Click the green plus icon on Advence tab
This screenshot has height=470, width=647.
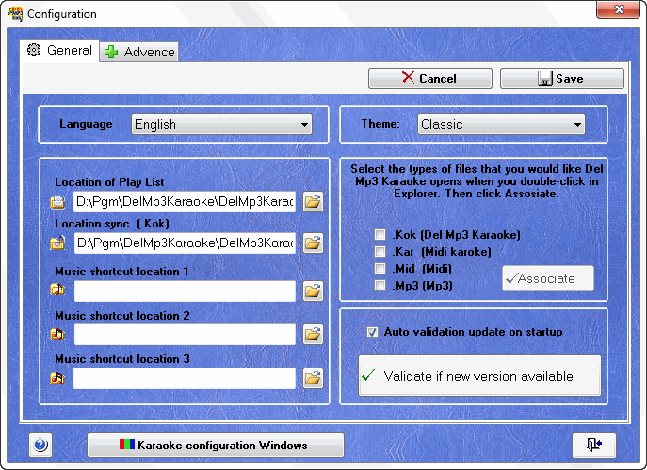(111, 52)
